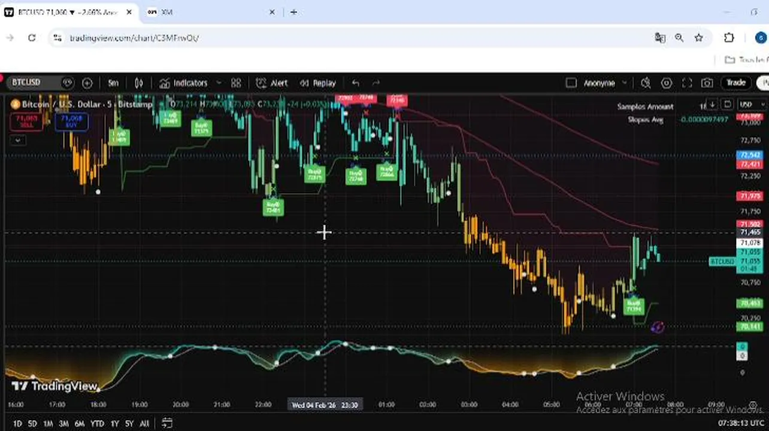Open the go-to-date calendar icon
Screen dimensions: 769x431
tap(167, 423)
